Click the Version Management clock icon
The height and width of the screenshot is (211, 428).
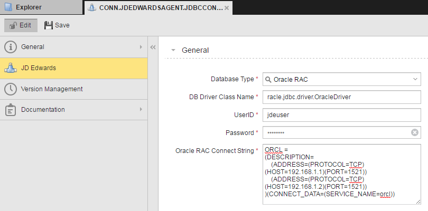coord(11,89)
